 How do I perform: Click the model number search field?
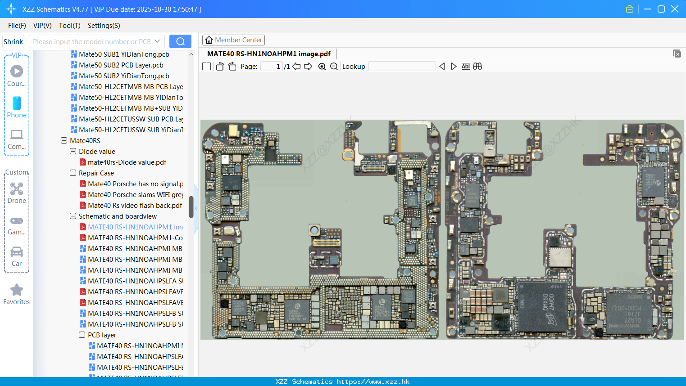click(92, 41)
